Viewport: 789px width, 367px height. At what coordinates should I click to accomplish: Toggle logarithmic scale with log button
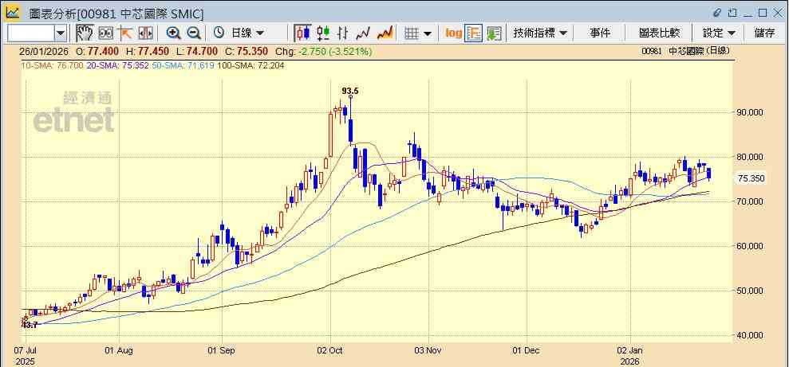click(454, 33)
